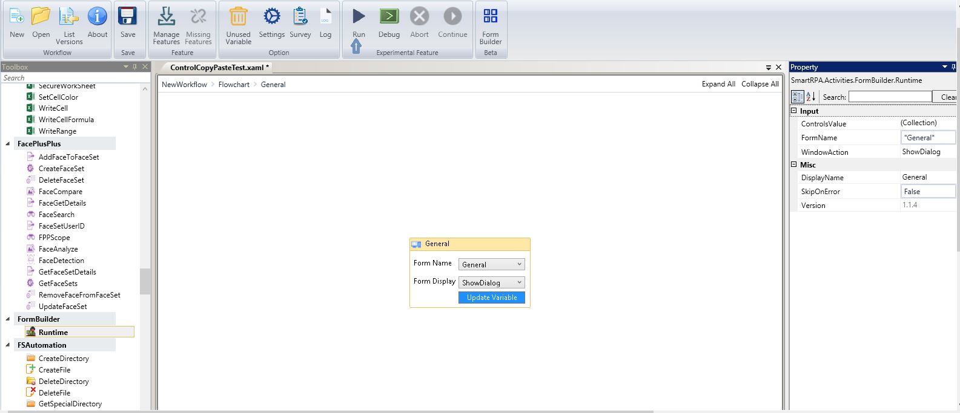This screenshot has width=960, height=413.
Task: Switch properties to categorized view
Action: tap(798, 97)
